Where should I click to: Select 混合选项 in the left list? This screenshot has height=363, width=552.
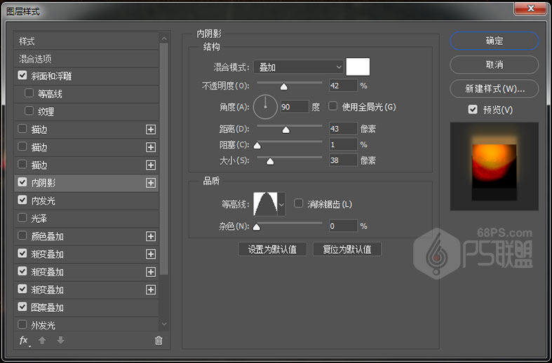click(86, 59)
